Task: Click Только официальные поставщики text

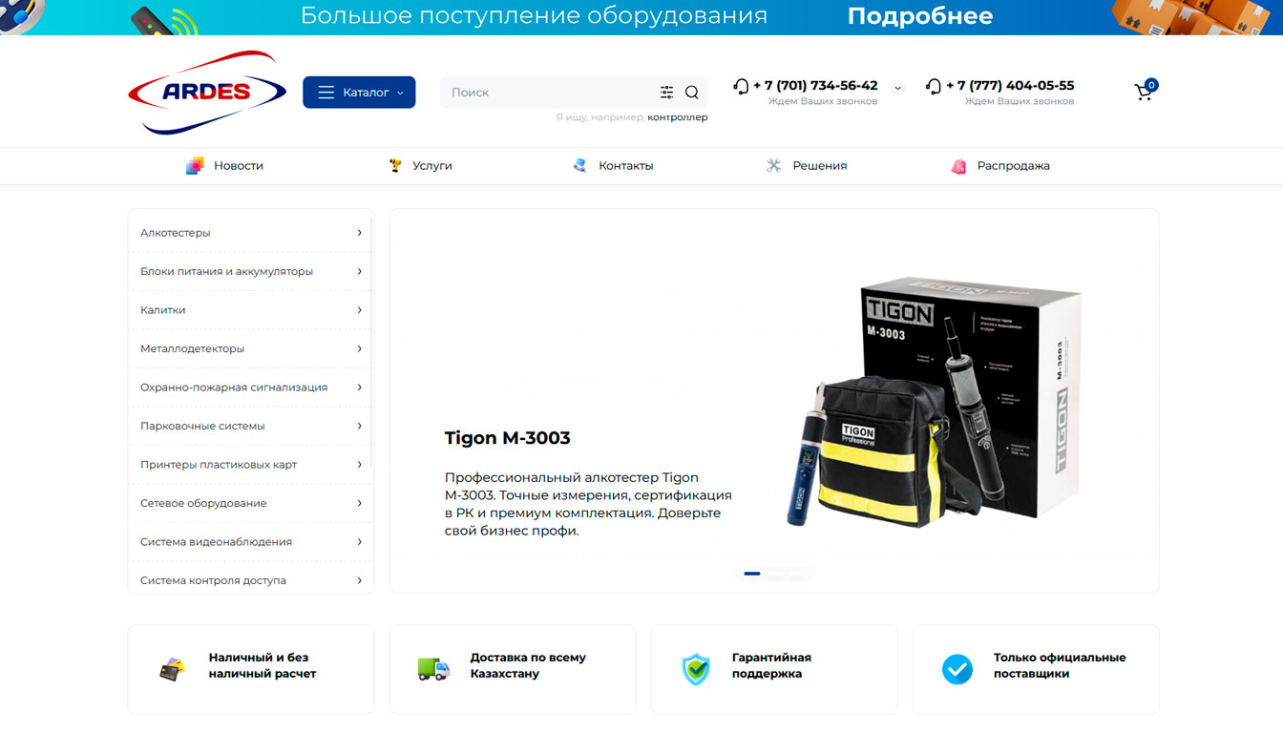Action: coord(1060,665)
